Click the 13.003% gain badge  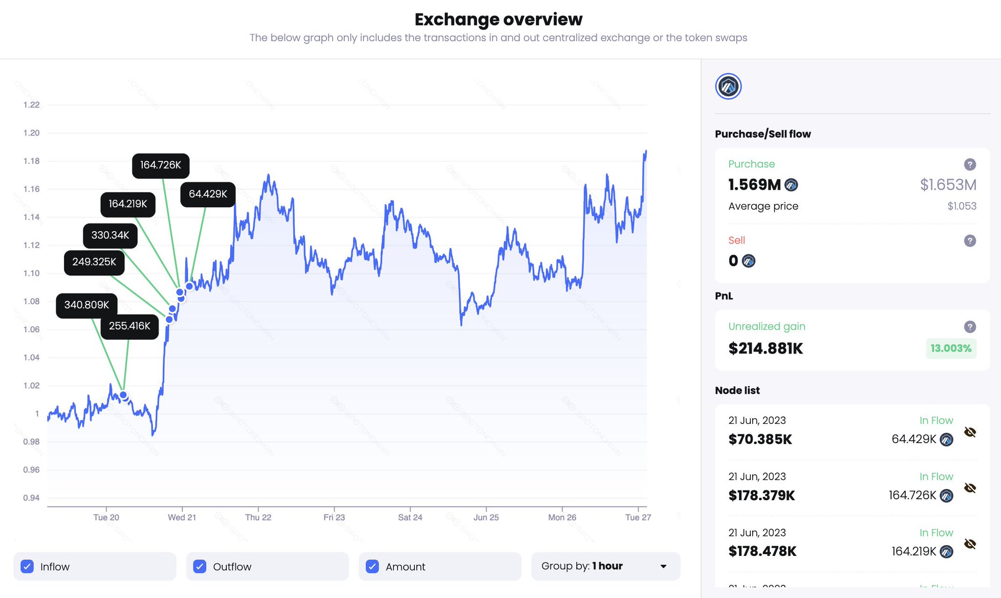pos(951,349)
